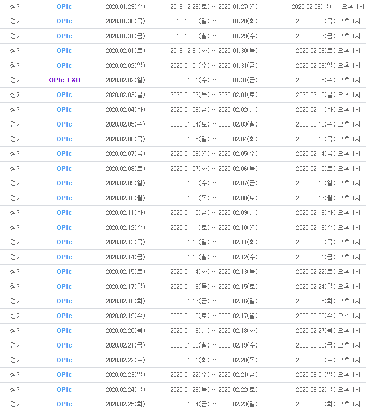Select result date 2020.02.17(월) 오후 1시
This screenshot has width=366, height=410.
tap(328, 198)
